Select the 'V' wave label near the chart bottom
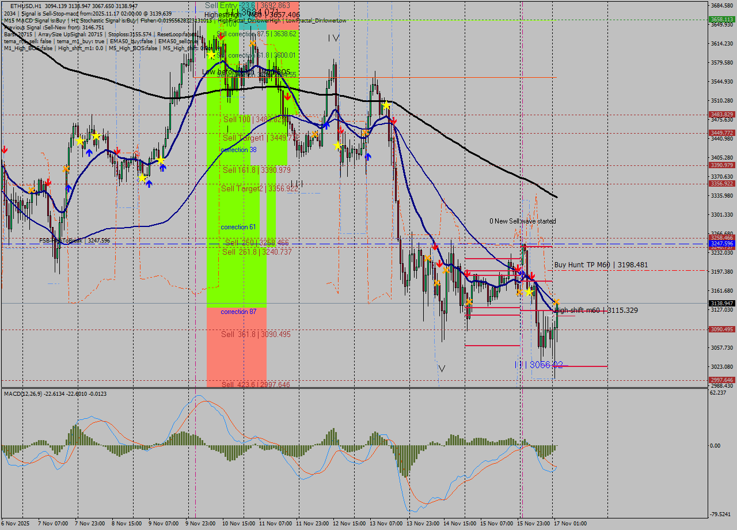Viewport: 737px width, 530px height. tap(442, 368)
